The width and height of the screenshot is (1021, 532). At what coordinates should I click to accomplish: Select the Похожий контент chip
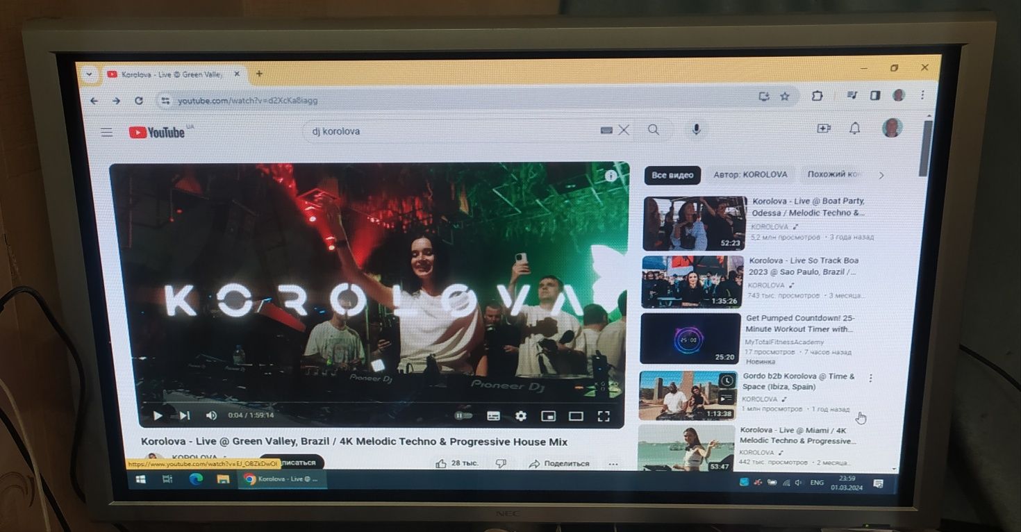click(834, 175)
